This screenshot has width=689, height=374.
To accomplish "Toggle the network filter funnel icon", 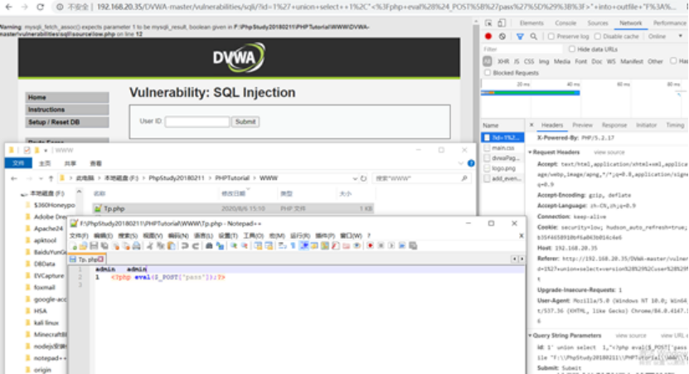I will click(x=520, y=36).
